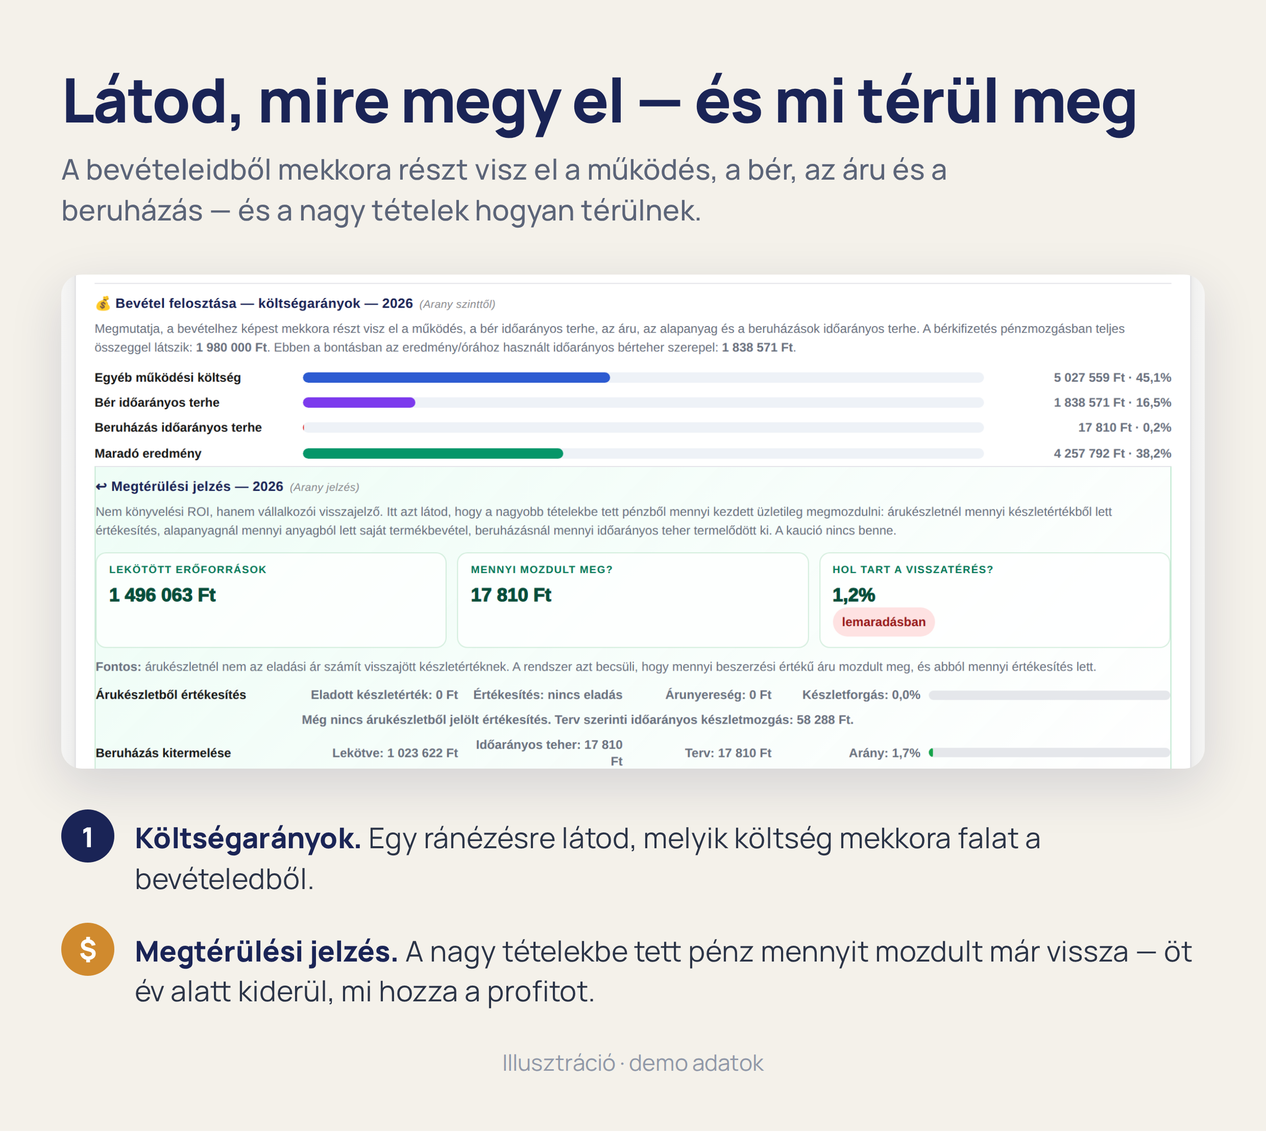
Task: Click the Bevétel felosztása — költségarányok — 2026 heading
Action: pyautogui.click(x=264, y=304)
